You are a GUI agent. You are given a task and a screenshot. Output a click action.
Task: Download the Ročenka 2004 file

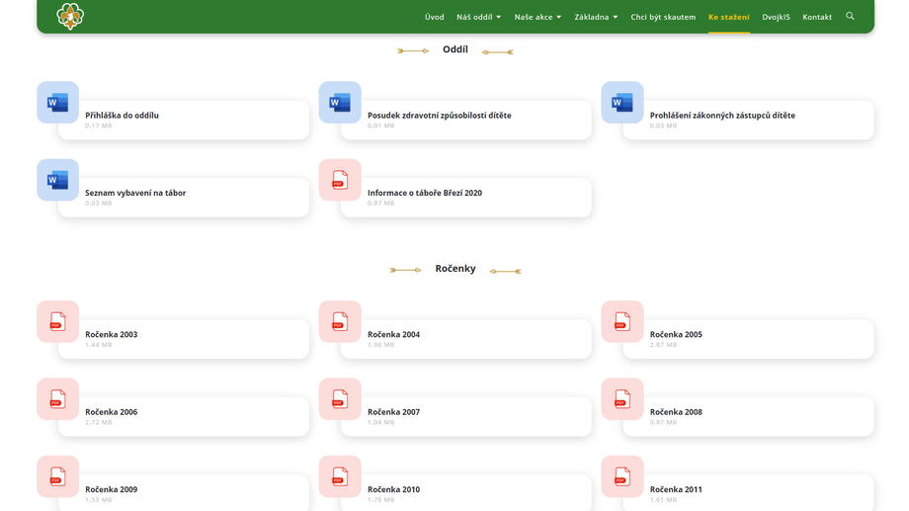[x=393, y=335]
